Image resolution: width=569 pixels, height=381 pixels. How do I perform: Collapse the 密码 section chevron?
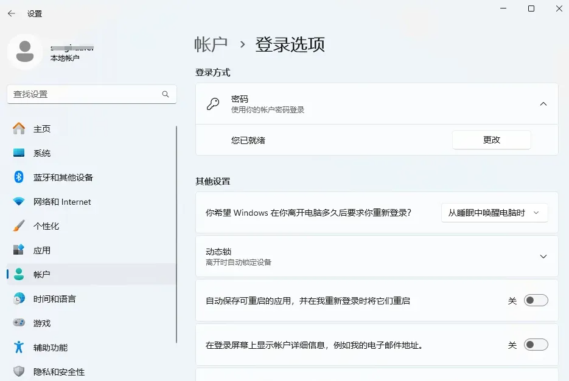[543, 104]
